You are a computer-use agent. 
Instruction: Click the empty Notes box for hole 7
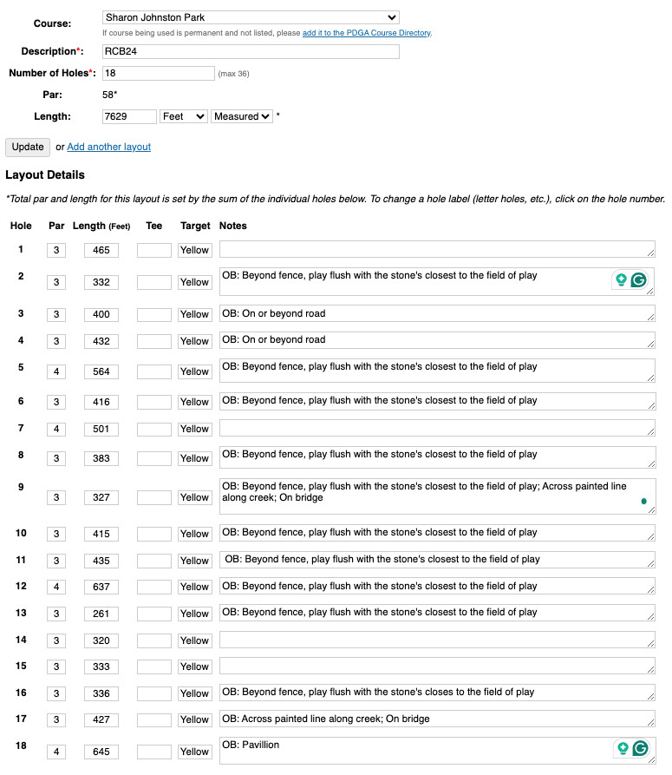click(438, 428)
